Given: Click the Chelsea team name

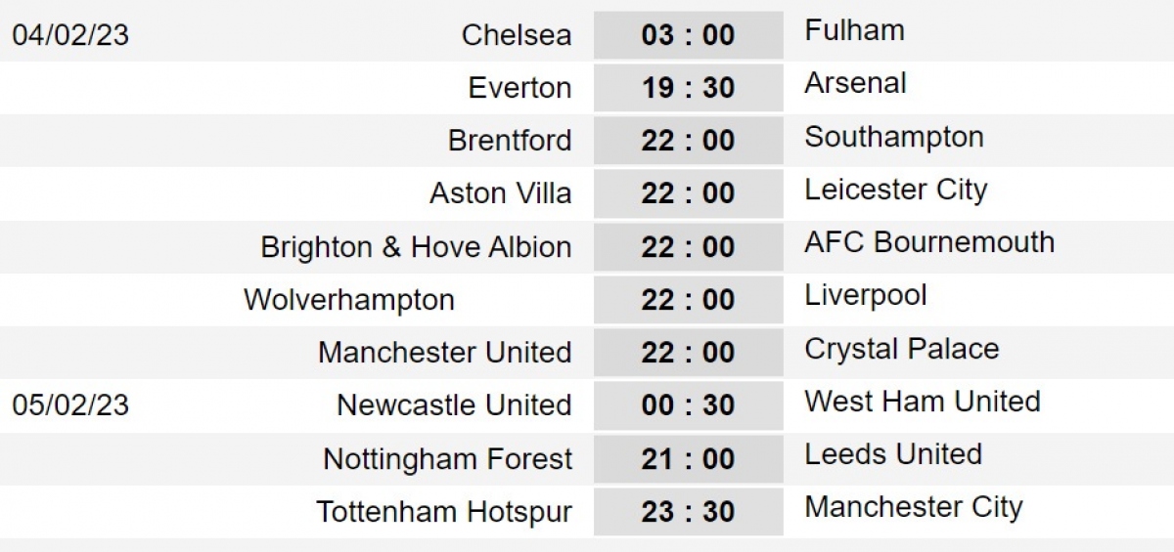Looking at the screenshot, I should (x=517, y=35).
